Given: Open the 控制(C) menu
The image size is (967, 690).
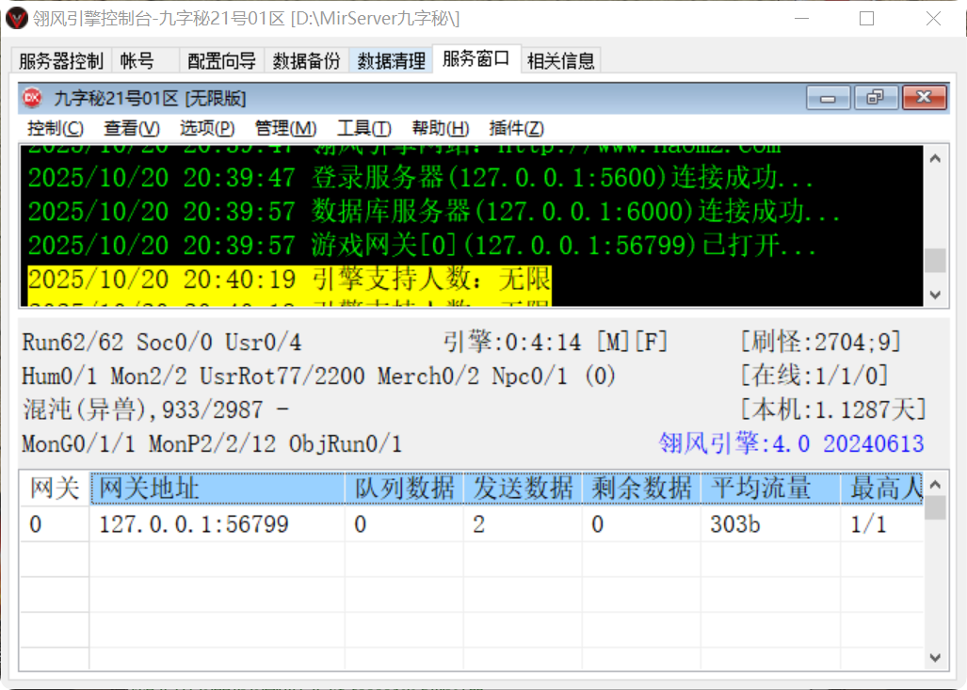Looking at the screenshot, I should point(55,129).
